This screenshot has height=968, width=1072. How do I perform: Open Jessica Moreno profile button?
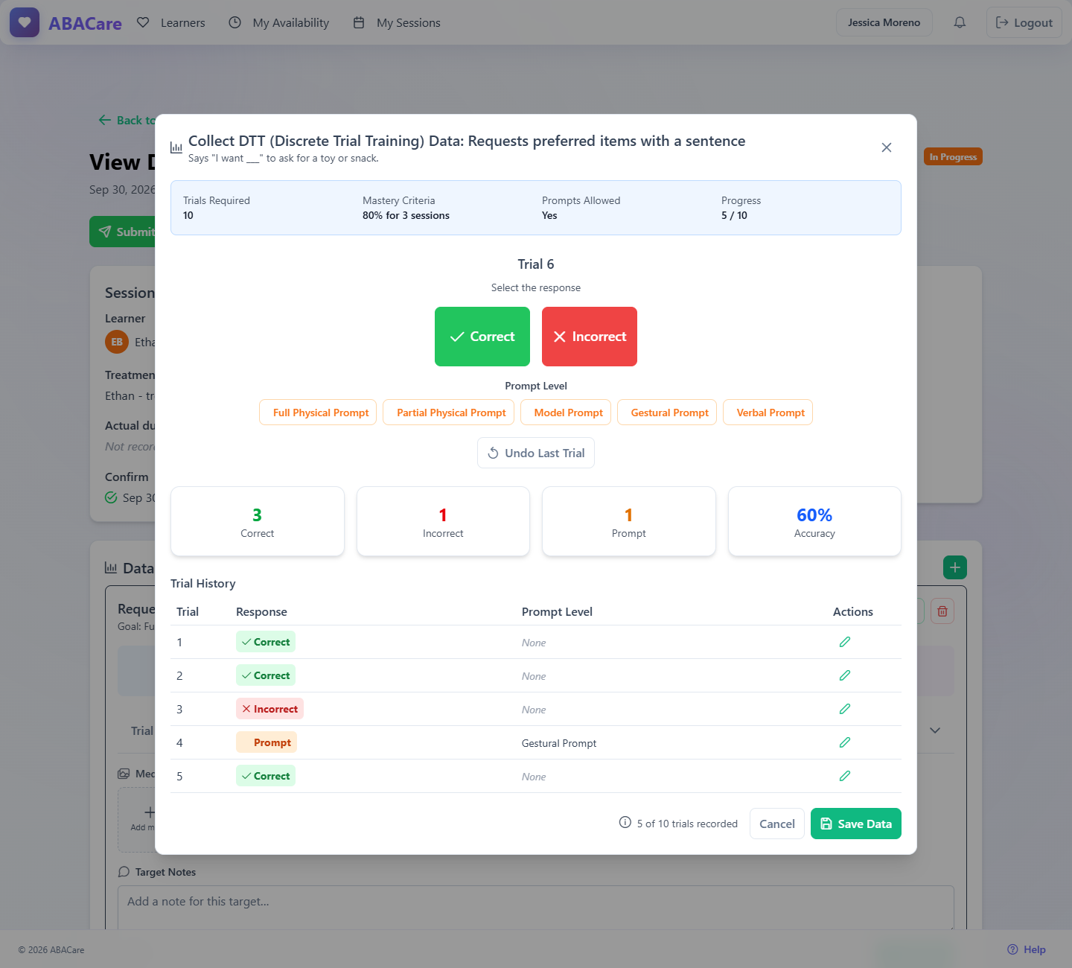click(x=884, y=22)
